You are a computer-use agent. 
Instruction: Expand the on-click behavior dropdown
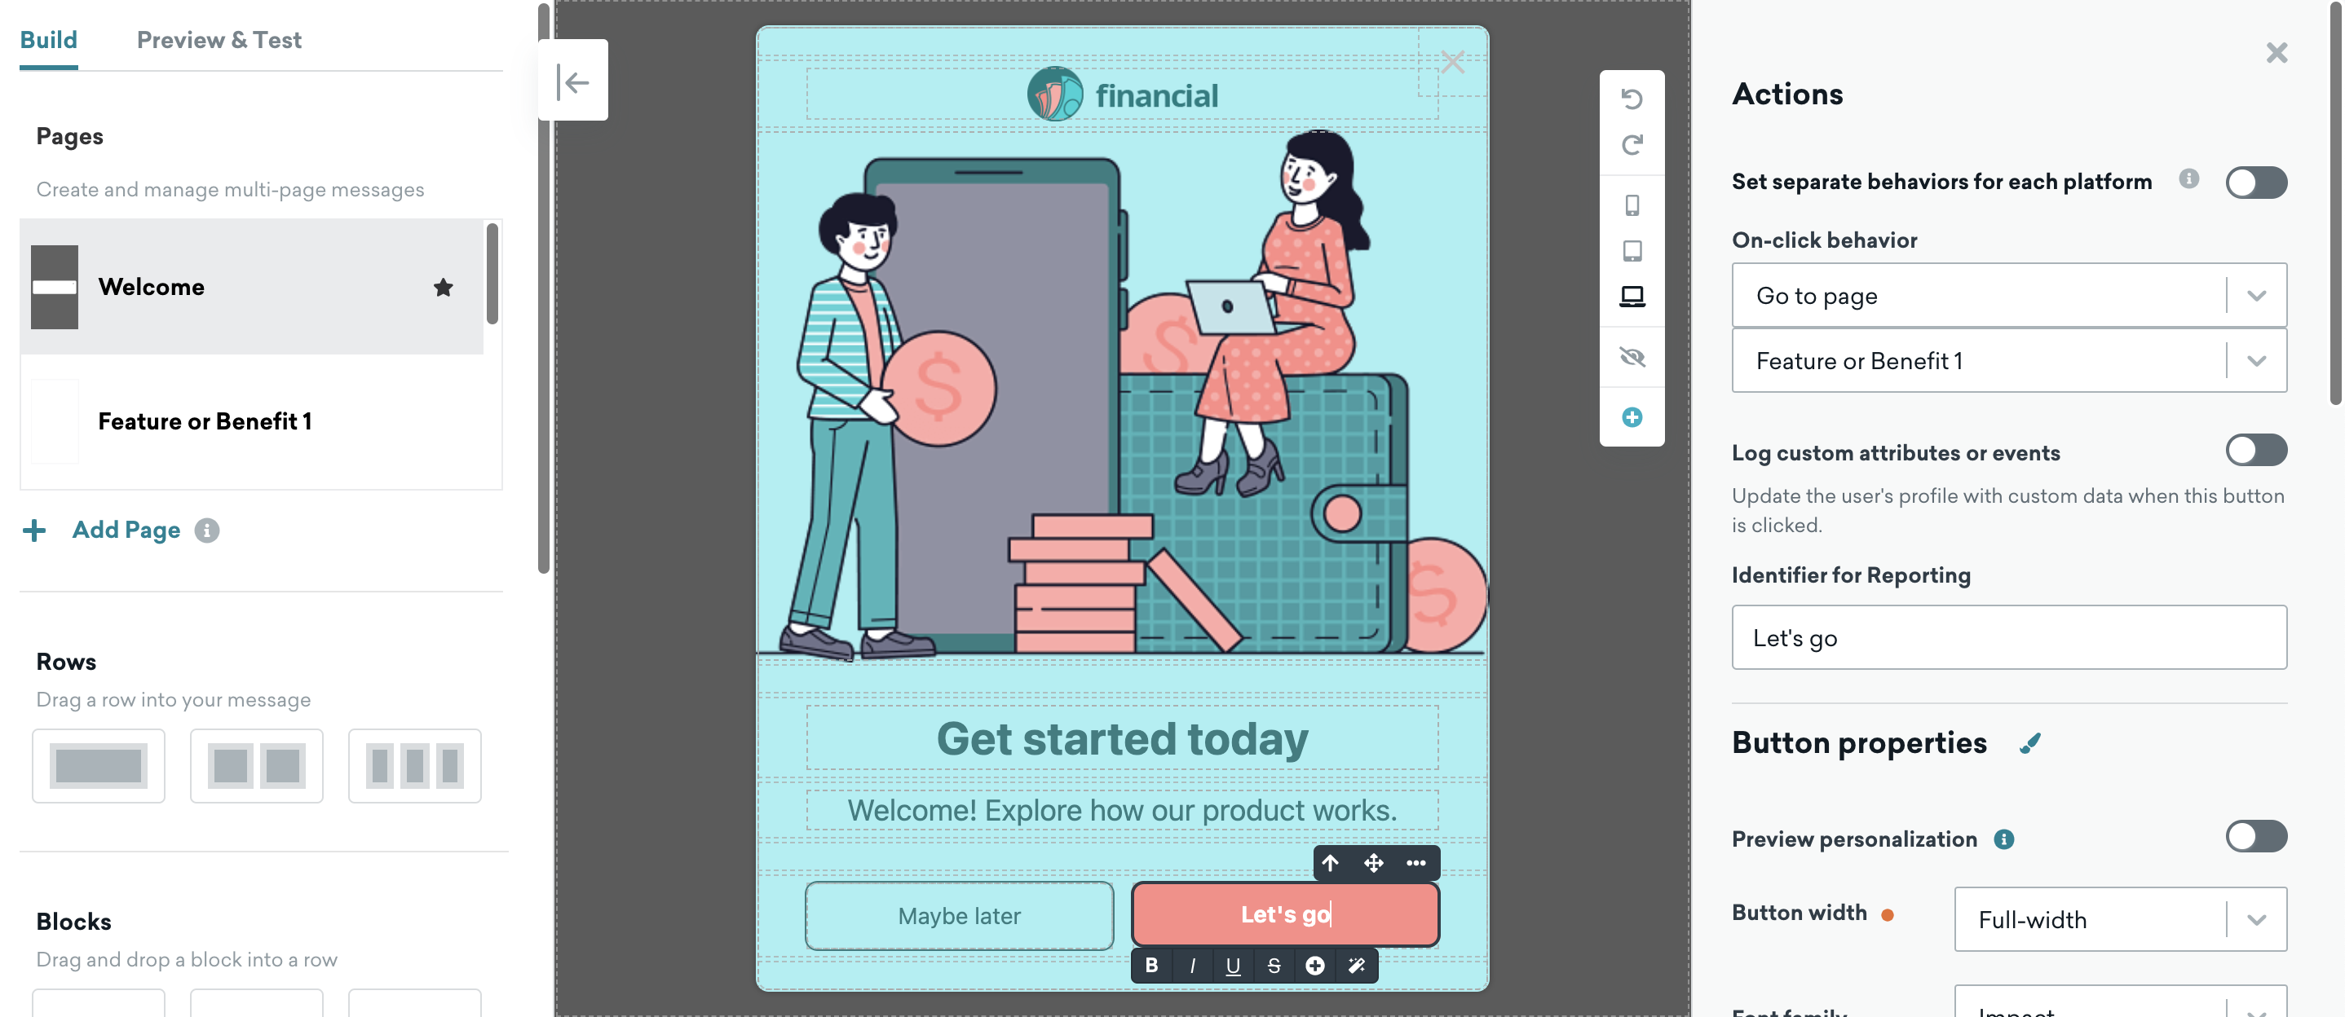point(2257,295)
